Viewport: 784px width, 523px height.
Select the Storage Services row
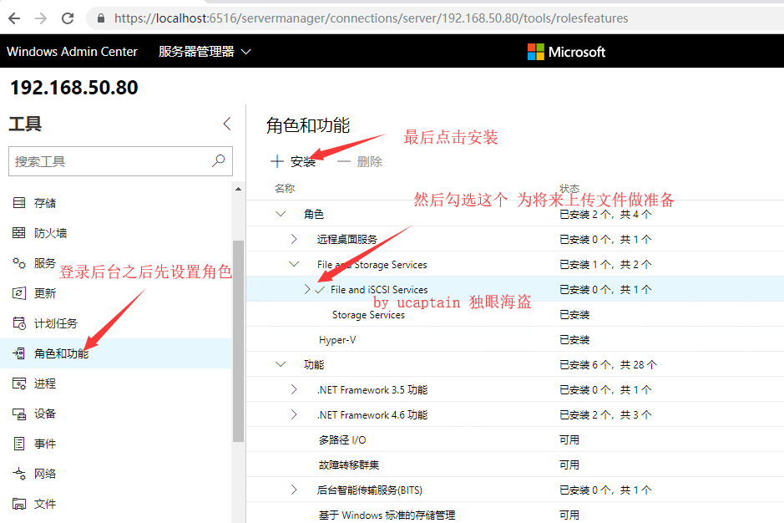(515, 314)
